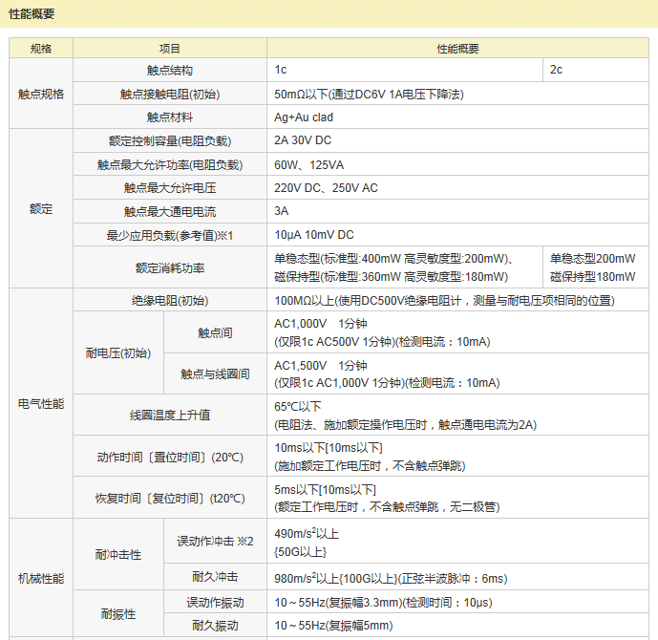The width and height of the screenshot is (658, 640).
Task: Select the 2c contact structure value
Action: [x=556, y=71]
